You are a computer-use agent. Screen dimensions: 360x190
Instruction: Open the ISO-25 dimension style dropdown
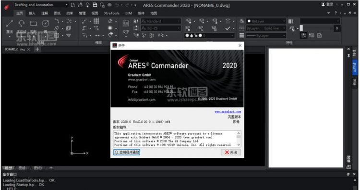[x=160, y=28]
